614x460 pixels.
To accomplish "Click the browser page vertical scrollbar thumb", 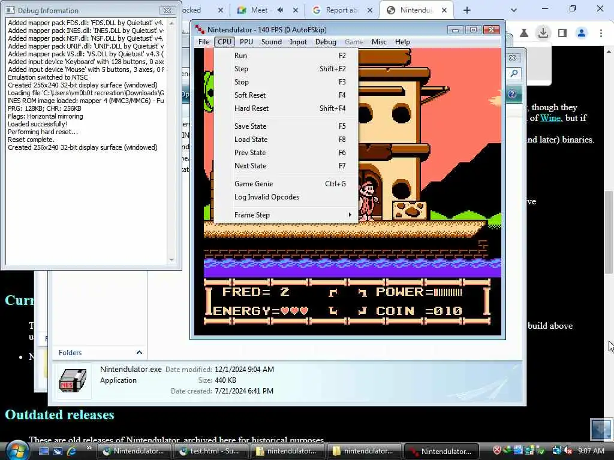I will (609, 232).
